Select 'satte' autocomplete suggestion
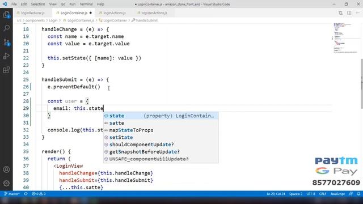Image resolution: width=363 pixels, height=204 pixels. (x=161, y=123)
